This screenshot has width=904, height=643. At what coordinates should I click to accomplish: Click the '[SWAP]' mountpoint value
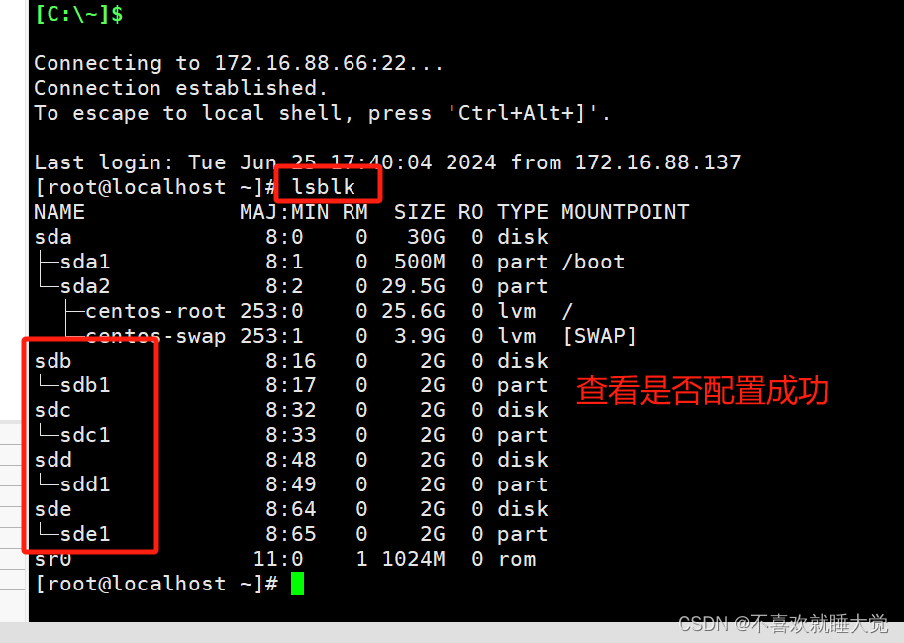600,336
